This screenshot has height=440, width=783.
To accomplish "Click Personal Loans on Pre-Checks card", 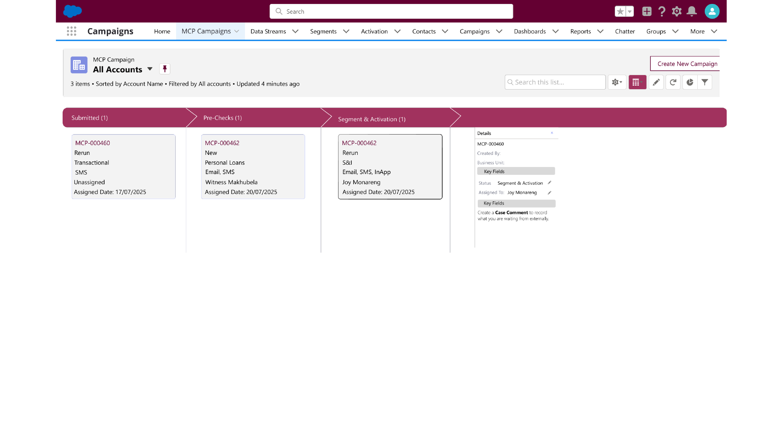I will pyautogui.click(x=225, y=163).
